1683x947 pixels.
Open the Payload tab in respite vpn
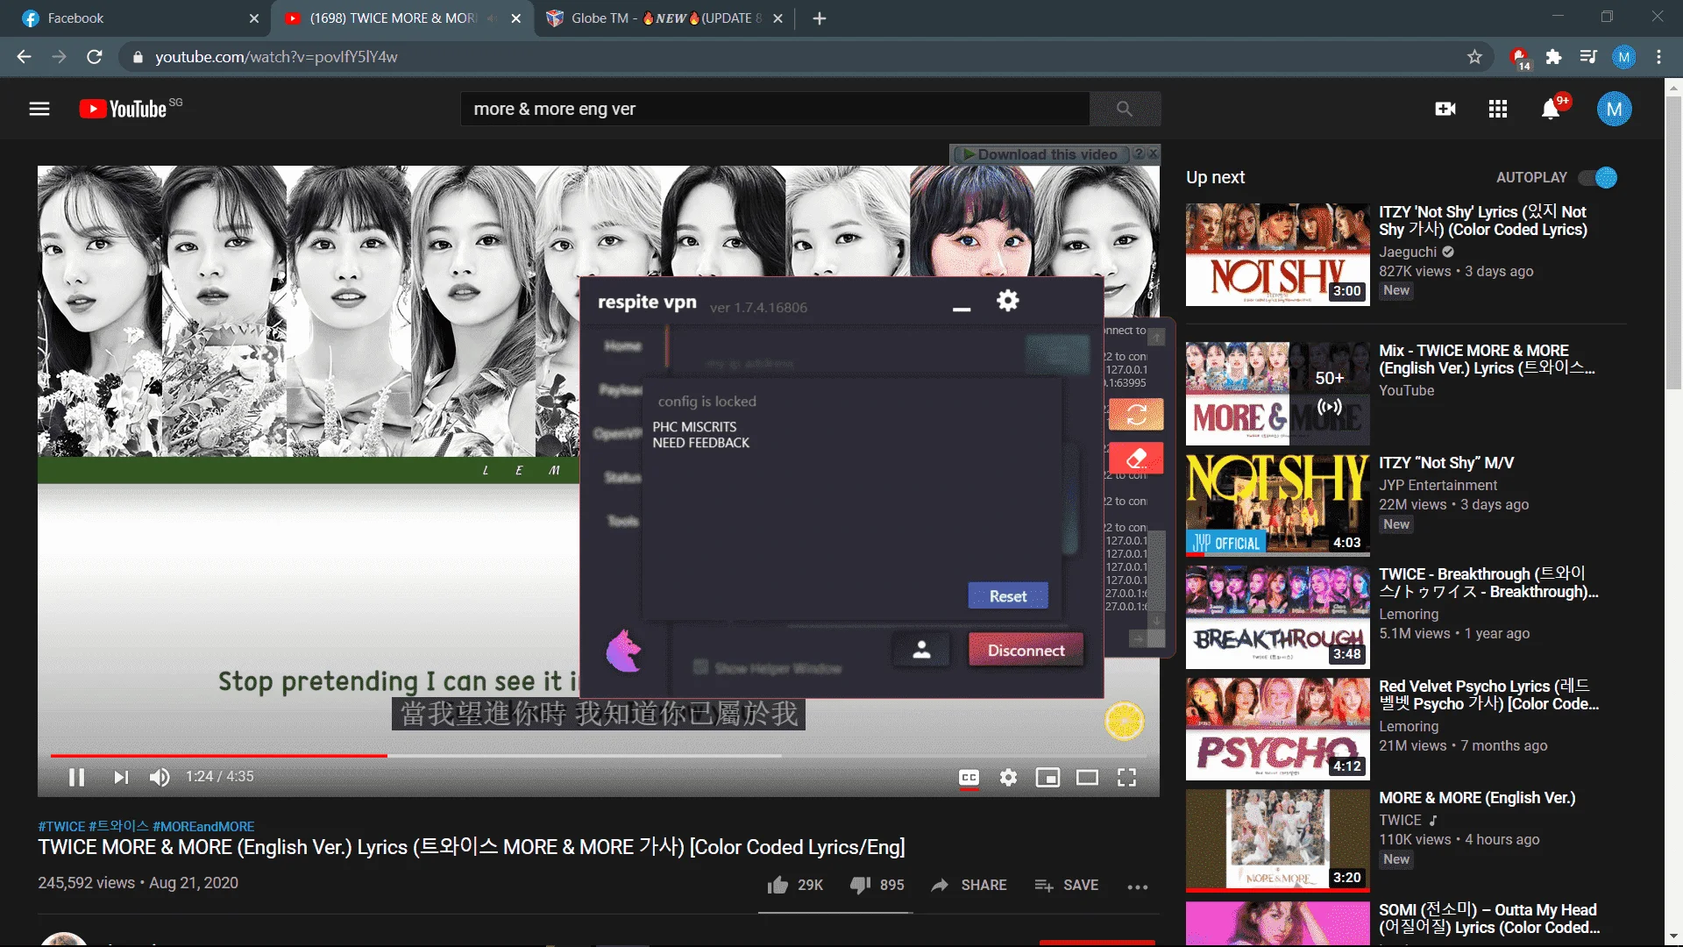point(621,389)
